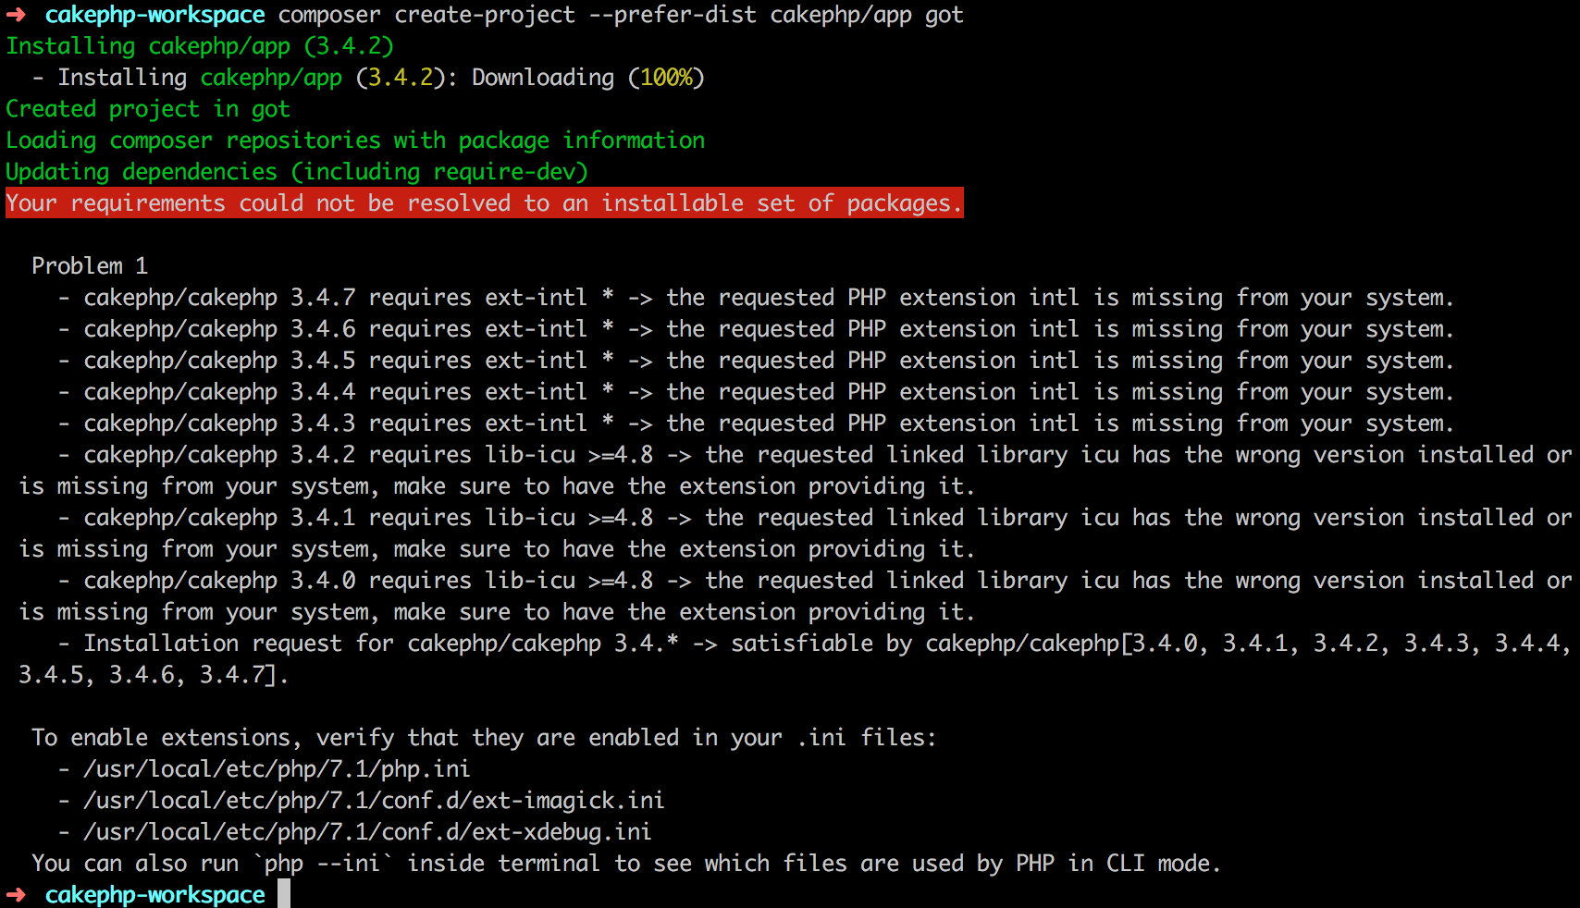
Task: Click the cakephp/cakephp 3.4.7 requirement line
Action: (756, 298)
